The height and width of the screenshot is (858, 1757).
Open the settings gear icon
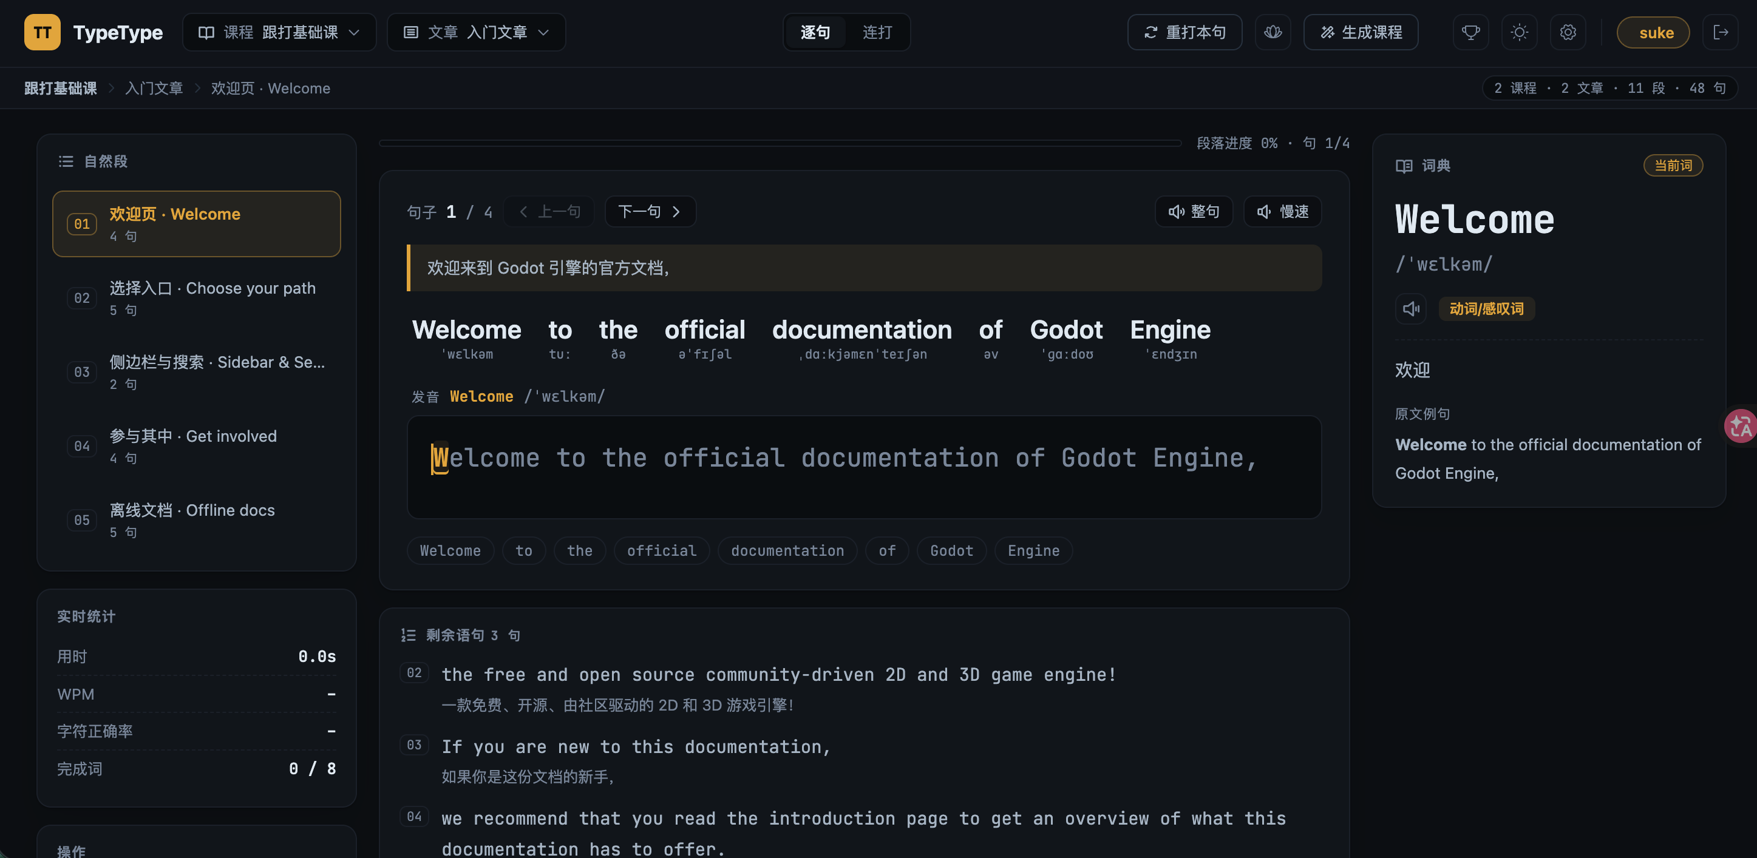click(1568, 32)
